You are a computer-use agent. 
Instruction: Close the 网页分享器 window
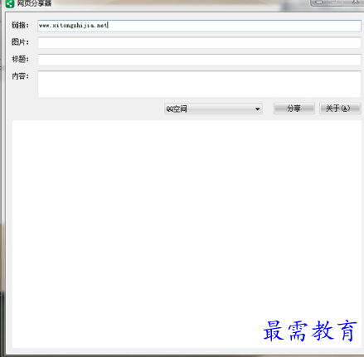coord(354,2)
